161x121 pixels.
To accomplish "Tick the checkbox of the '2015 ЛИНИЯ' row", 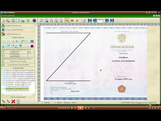I will point(4,85).
